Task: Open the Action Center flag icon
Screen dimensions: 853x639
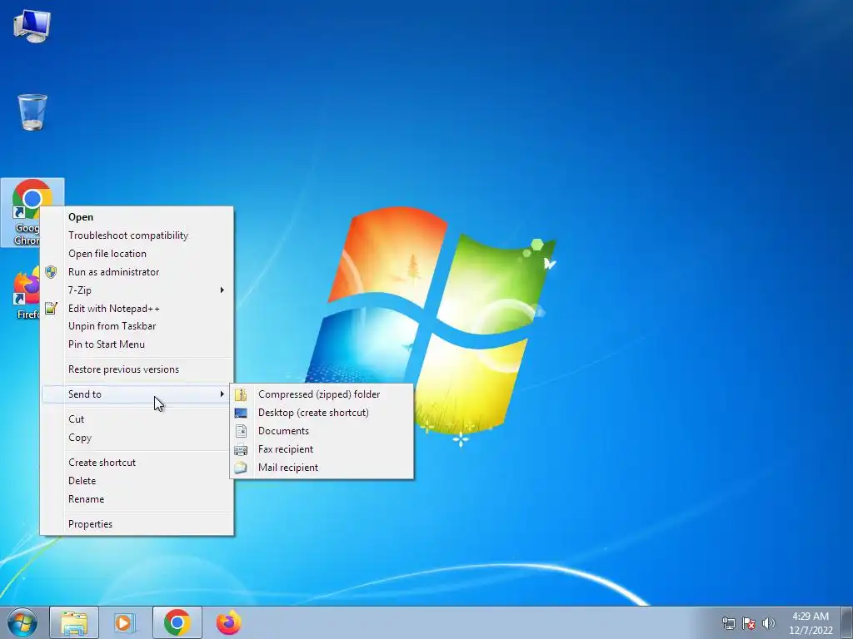Action: point(749,623)
